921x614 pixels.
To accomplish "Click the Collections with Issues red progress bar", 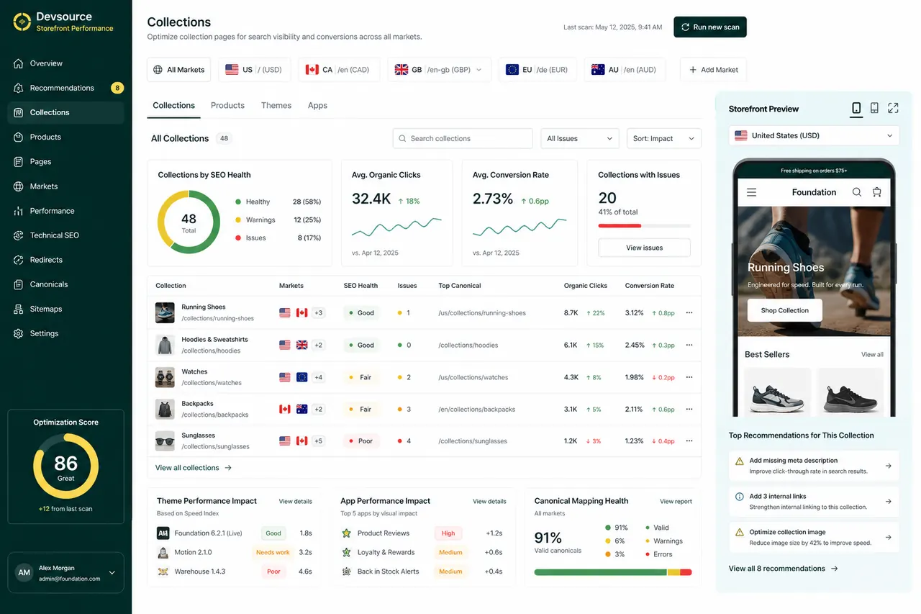I will tap(620, 226).
